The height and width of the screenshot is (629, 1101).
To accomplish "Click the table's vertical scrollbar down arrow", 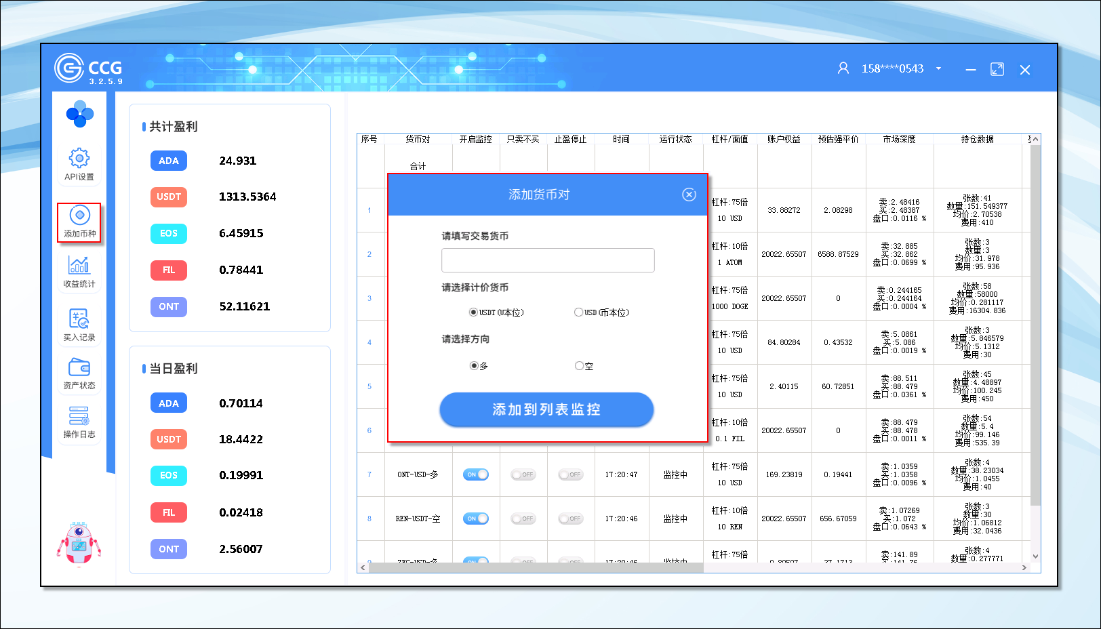I will [x=1035, y=556].
